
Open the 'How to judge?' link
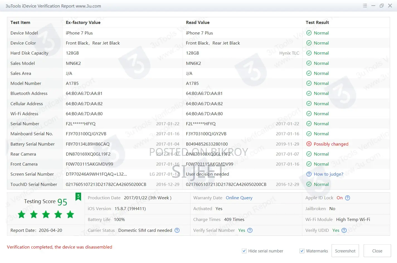click(328, 174)
